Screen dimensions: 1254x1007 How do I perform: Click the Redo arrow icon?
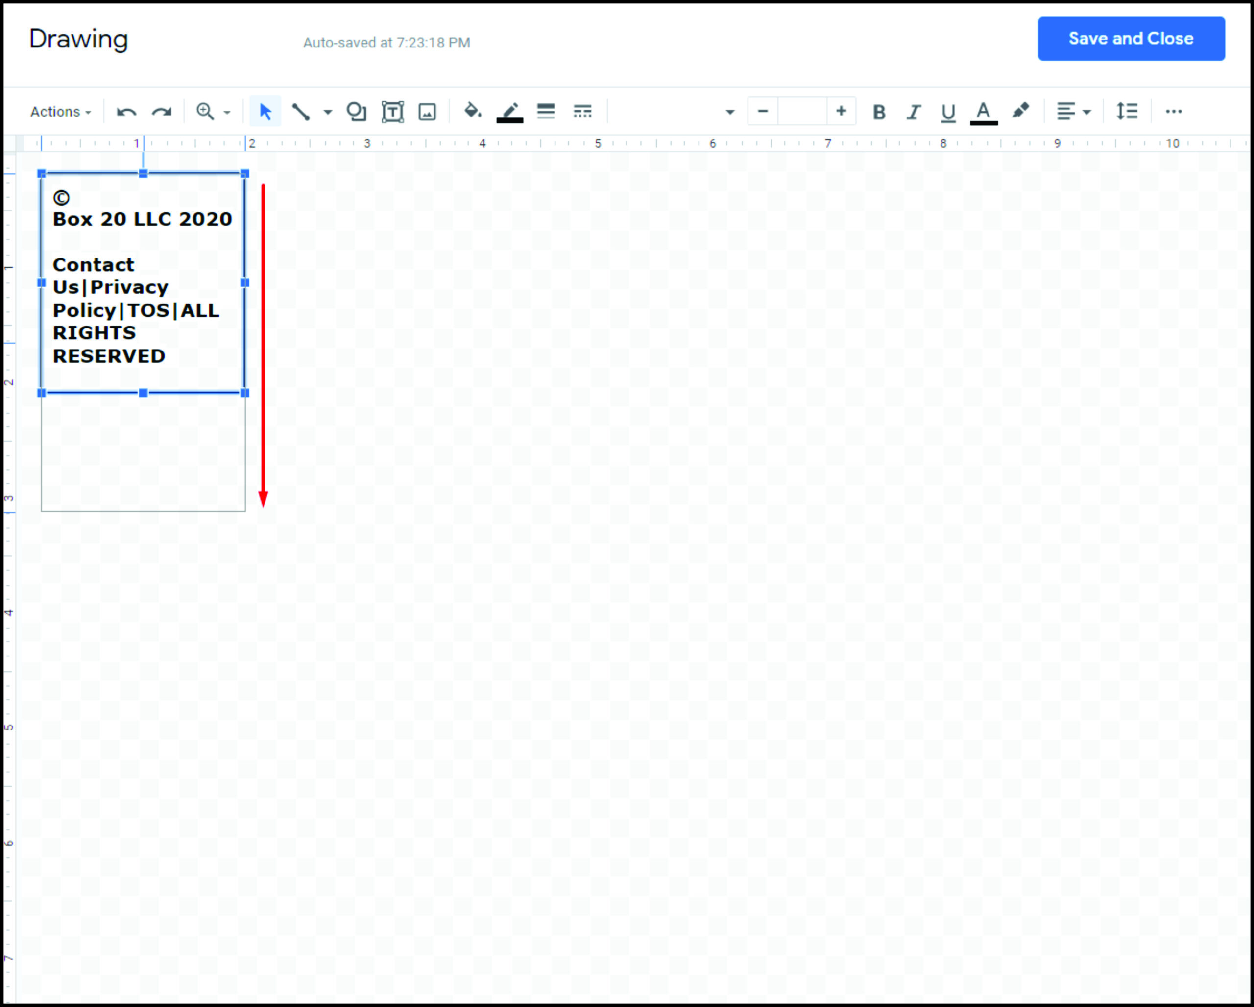pos(161,112)
